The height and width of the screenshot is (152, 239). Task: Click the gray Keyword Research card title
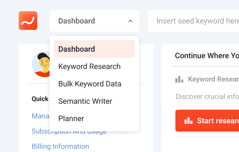pyautogui.click(x=213, y=79)
